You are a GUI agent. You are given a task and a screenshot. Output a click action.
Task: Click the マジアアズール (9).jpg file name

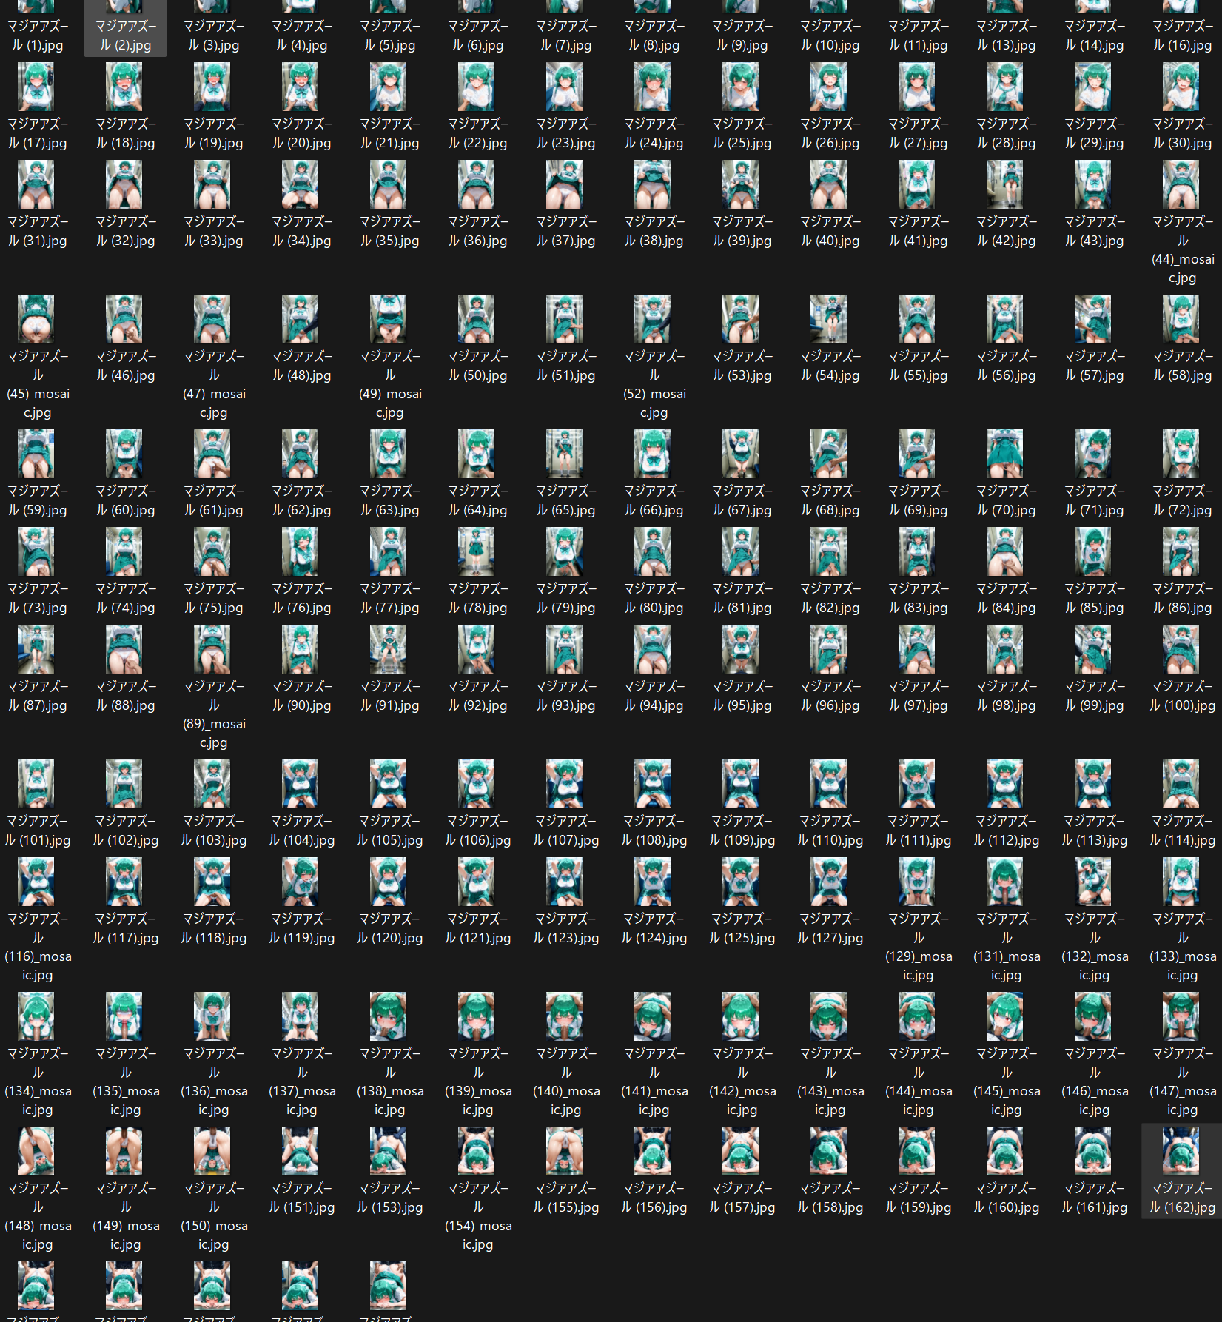pyautogui.click(x=742, y=36)
